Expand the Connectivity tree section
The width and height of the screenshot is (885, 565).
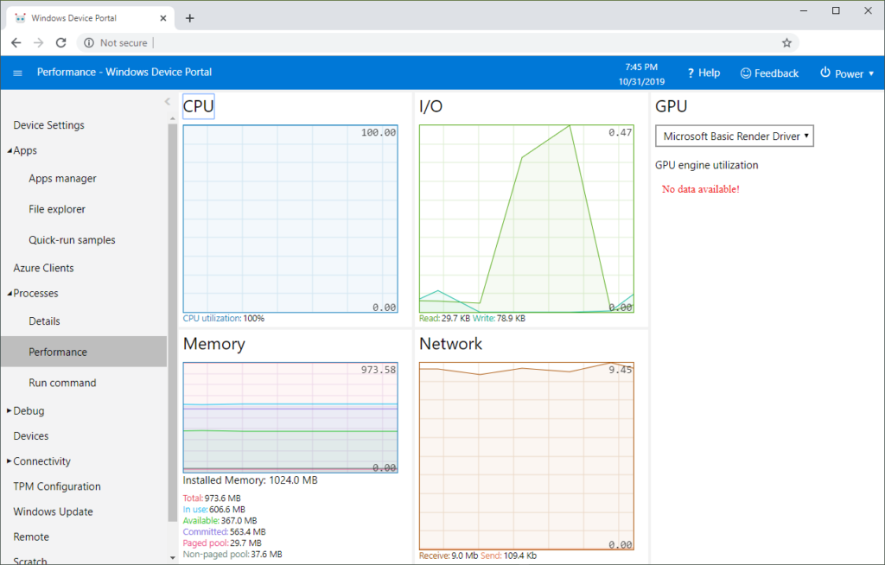(x=9, y=461)
